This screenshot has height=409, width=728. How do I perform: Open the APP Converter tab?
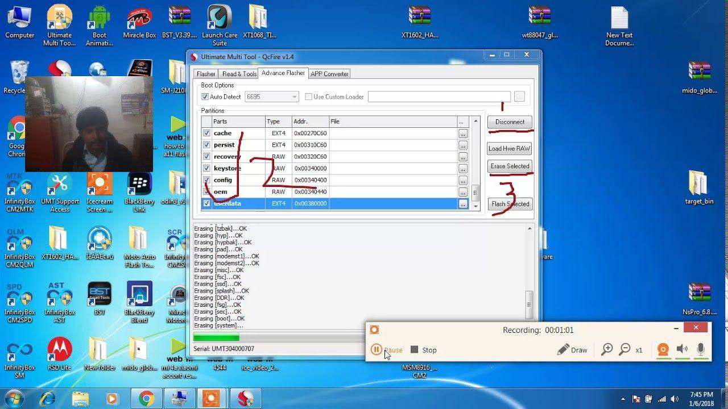pos(329,74)
